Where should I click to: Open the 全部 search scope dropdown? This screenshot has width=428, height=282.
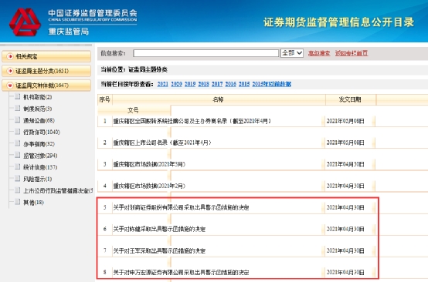click(292, 53)
